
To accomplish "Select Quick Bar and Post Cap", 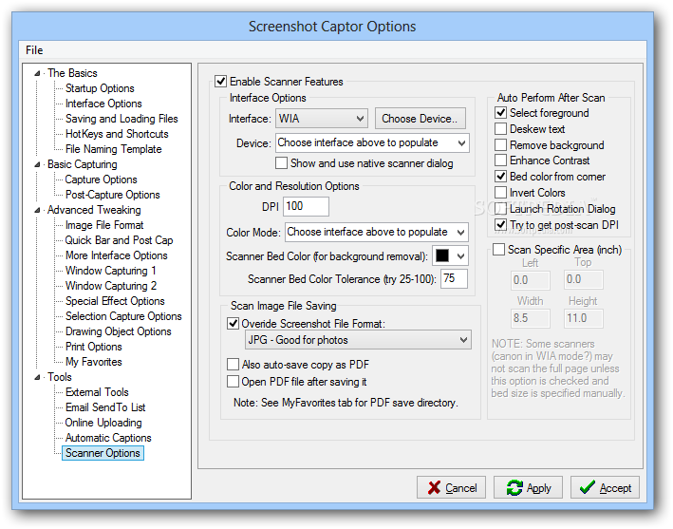I will [119, 240].
